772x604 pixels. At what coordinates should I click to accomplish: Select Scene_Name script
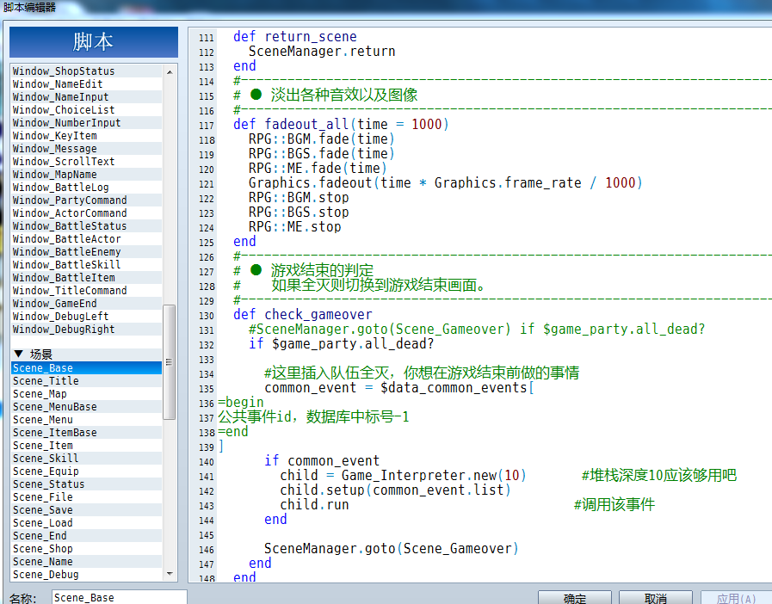(x=86, y=562)
